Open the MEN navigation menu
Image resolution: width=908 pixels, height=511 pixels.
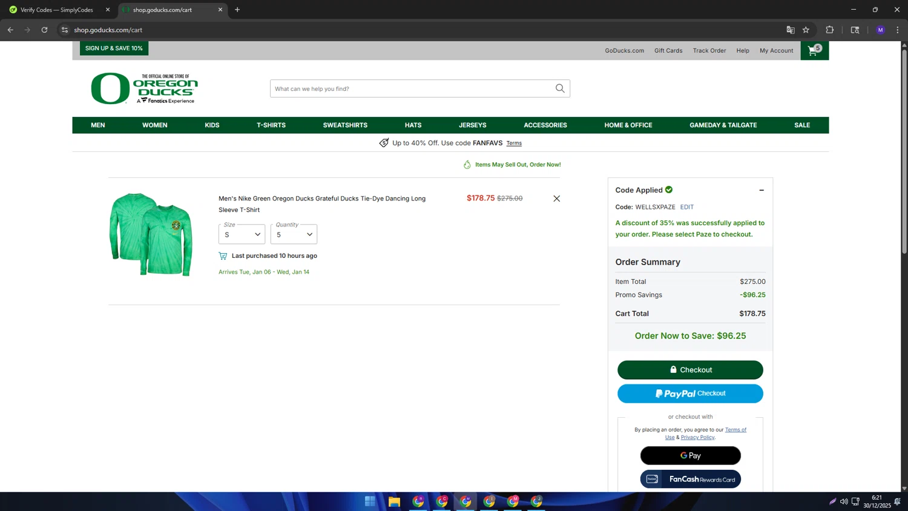(x=98, y=125)
